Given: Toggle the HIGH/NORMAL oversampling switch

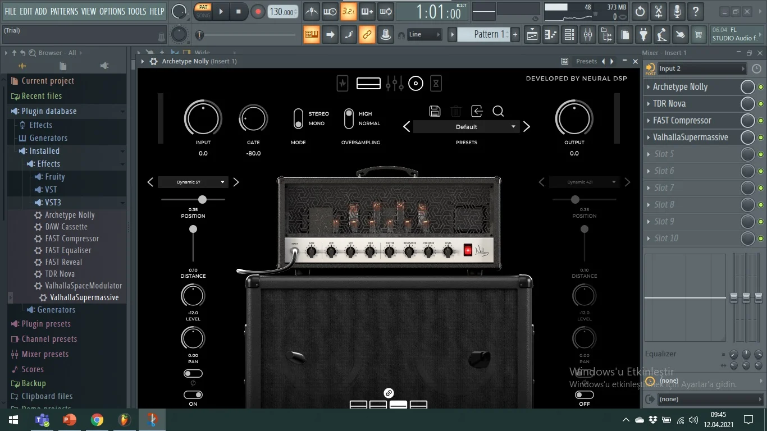Looking at the screenshot, I should tap(349, 118).
